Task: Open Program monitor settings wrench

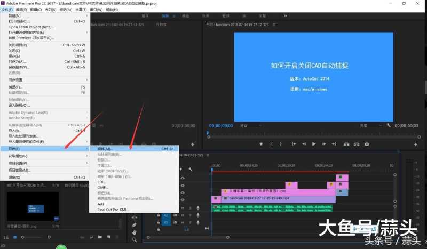Action: [389, 125]
